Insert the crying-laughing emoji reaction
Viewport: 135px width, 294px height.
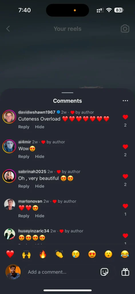coord(125,254)
